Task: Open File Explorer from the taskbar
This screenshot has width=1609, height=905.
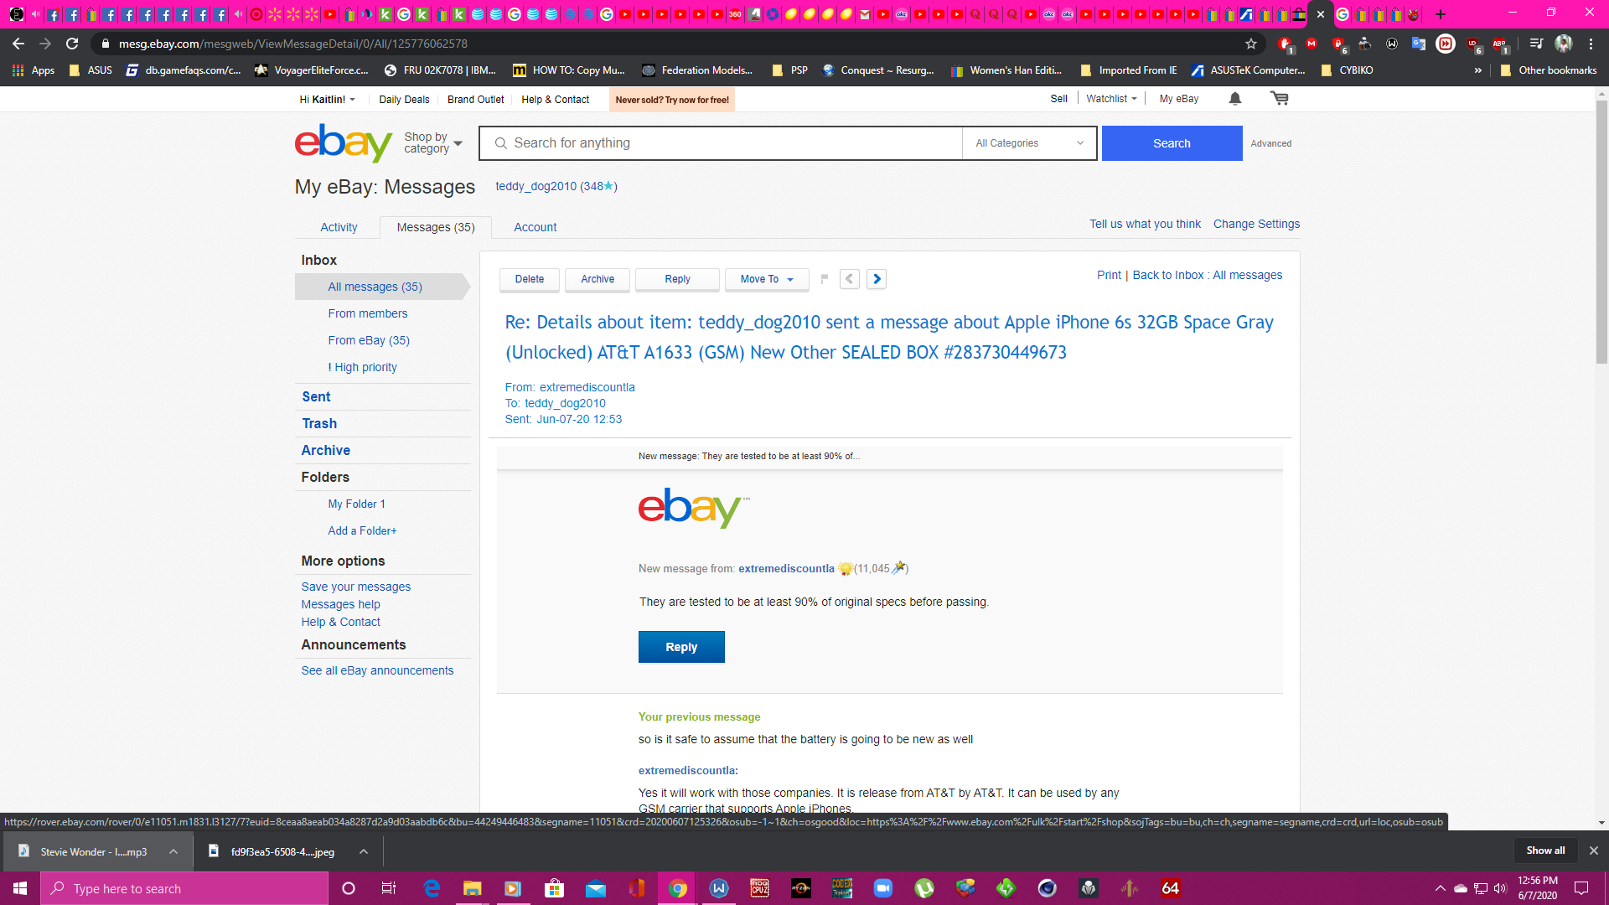Action: tap(473, 888)
